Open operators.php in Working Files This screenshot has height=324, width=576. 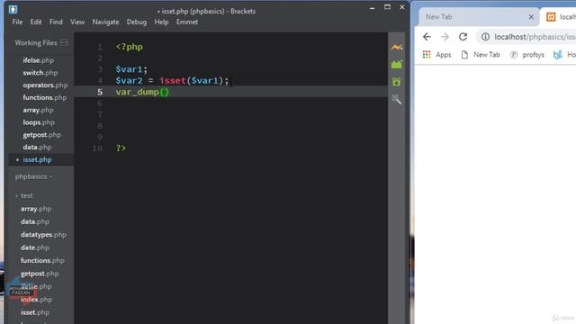pos(45,85)
